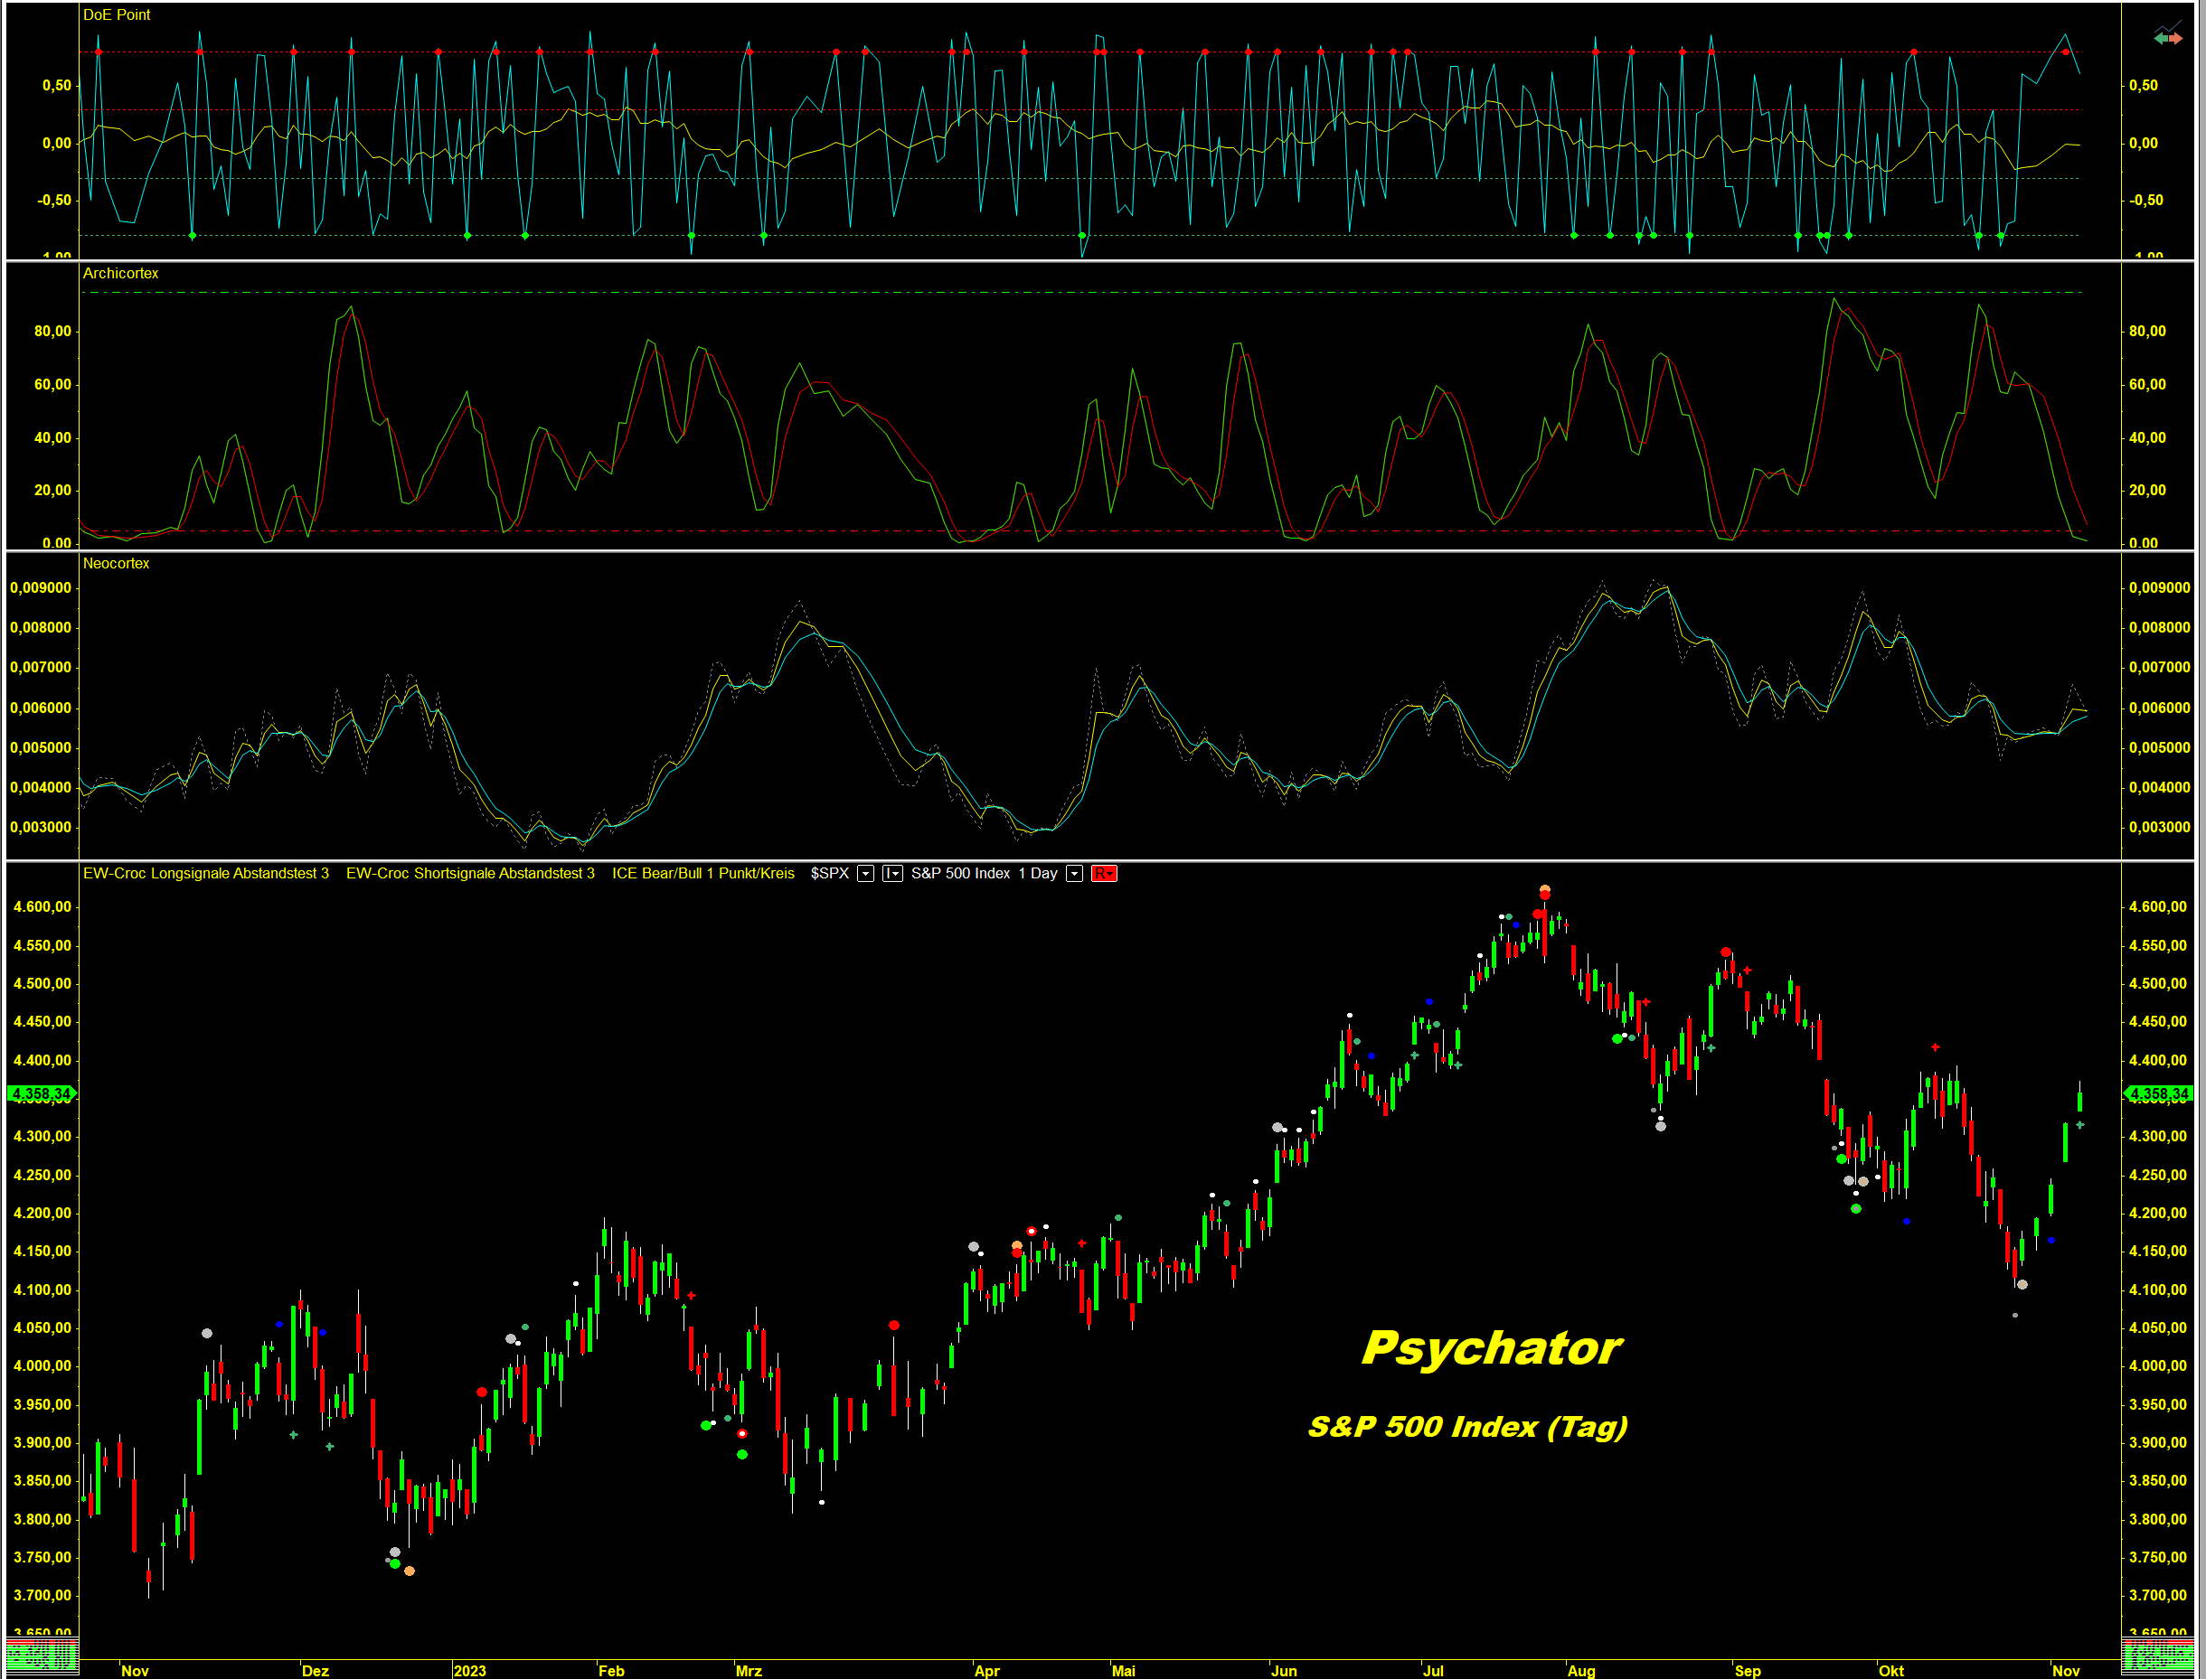This screenshot has width=2206, height=1679.
Task: Click the red R dropdown button
Action: click(x=1103, y=874)
